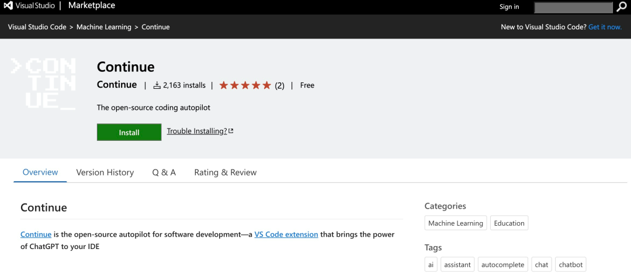Click the installs download icon
Screen dimensions: 631x273
click(157, 85)
